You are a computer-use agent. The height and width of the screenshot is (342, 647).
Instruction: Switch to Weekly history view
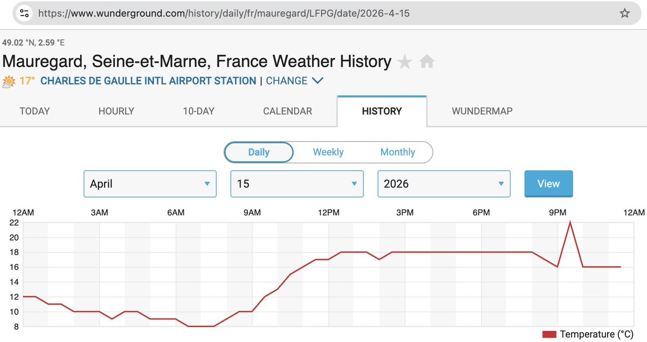tap(328, 152)
